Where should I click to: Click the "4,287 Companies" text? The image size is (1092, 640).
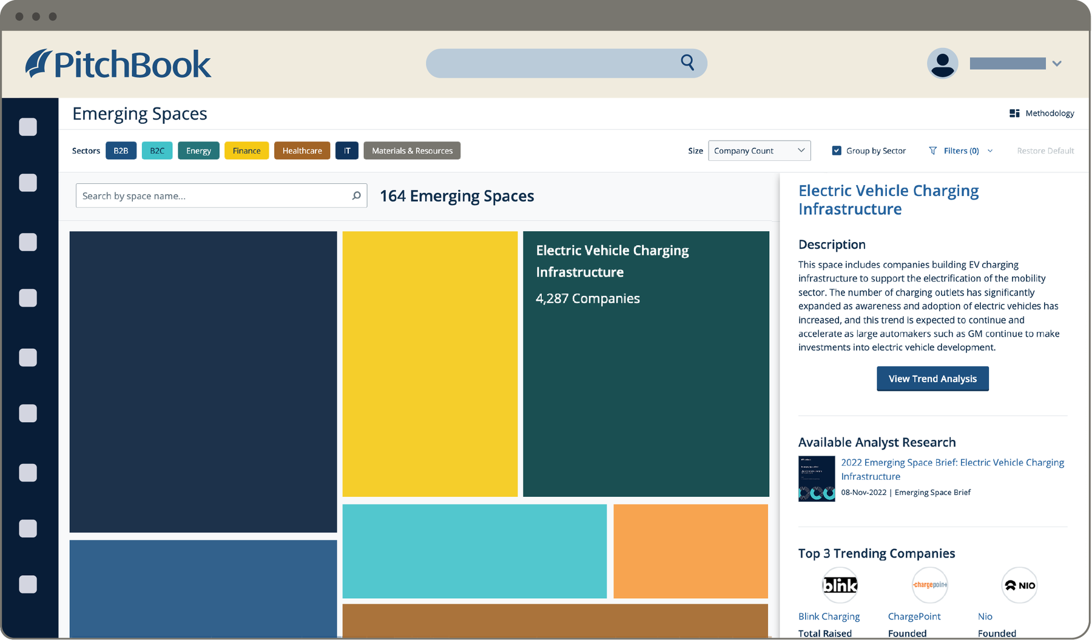click(588, 298)
